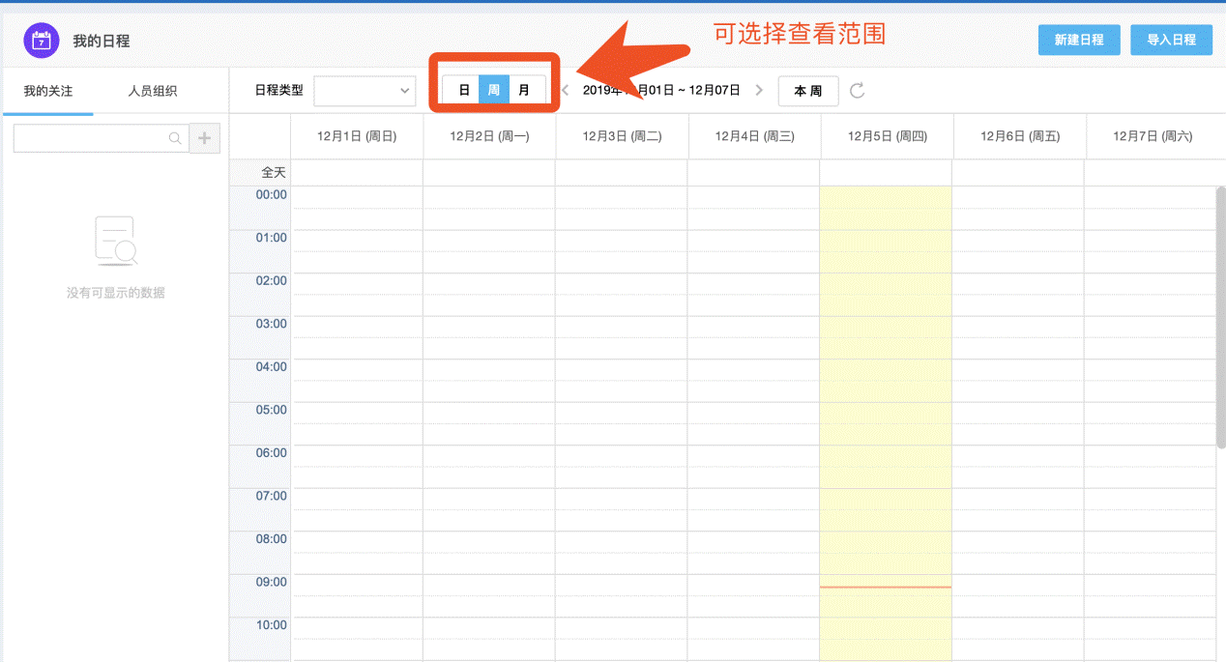Select the week view (周) toggle
1226x662 pixels.
pyautogui.click(x=494, y=90)
